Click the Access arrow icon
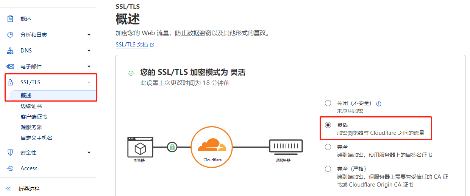The width and height of the screenshot is (470, 196). (x=10, y=168)
